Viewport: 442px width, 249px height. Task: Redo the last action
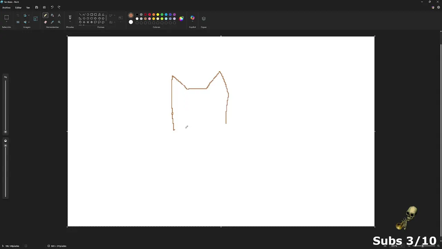click(x=59, y=7)
